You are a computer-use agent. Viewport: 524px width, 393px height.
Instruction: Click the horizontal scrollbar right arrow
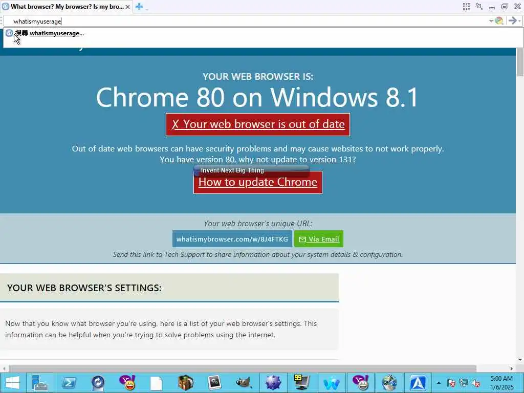(512, 368)
